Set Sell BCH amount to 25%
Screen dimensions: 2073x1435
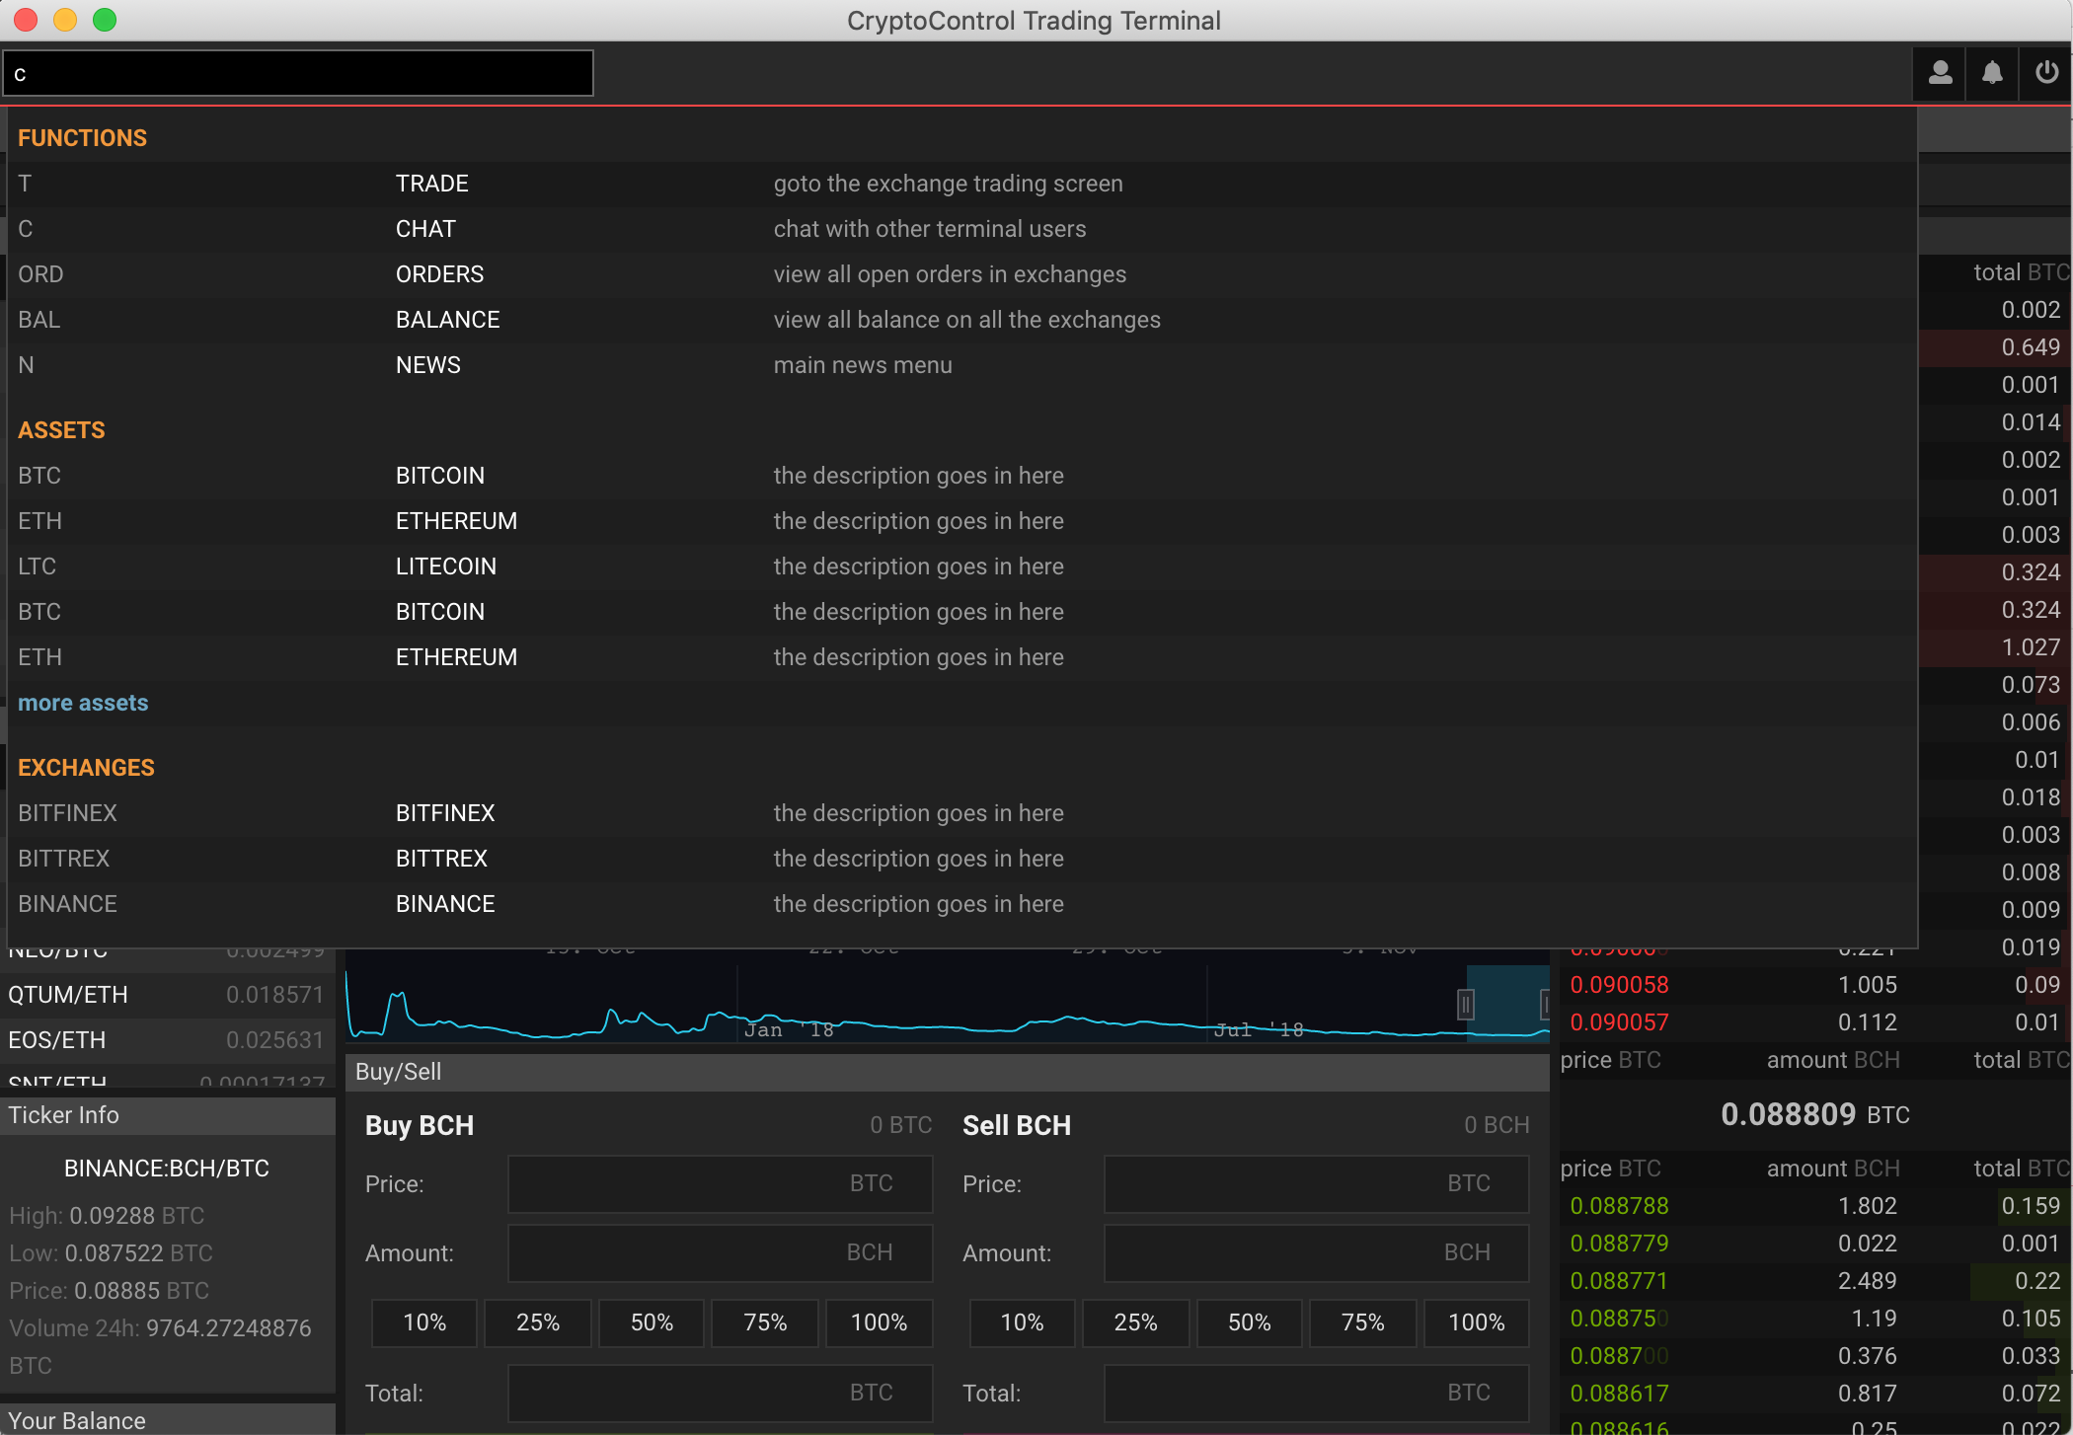pyautogui.click(x=1135, y=1322)
